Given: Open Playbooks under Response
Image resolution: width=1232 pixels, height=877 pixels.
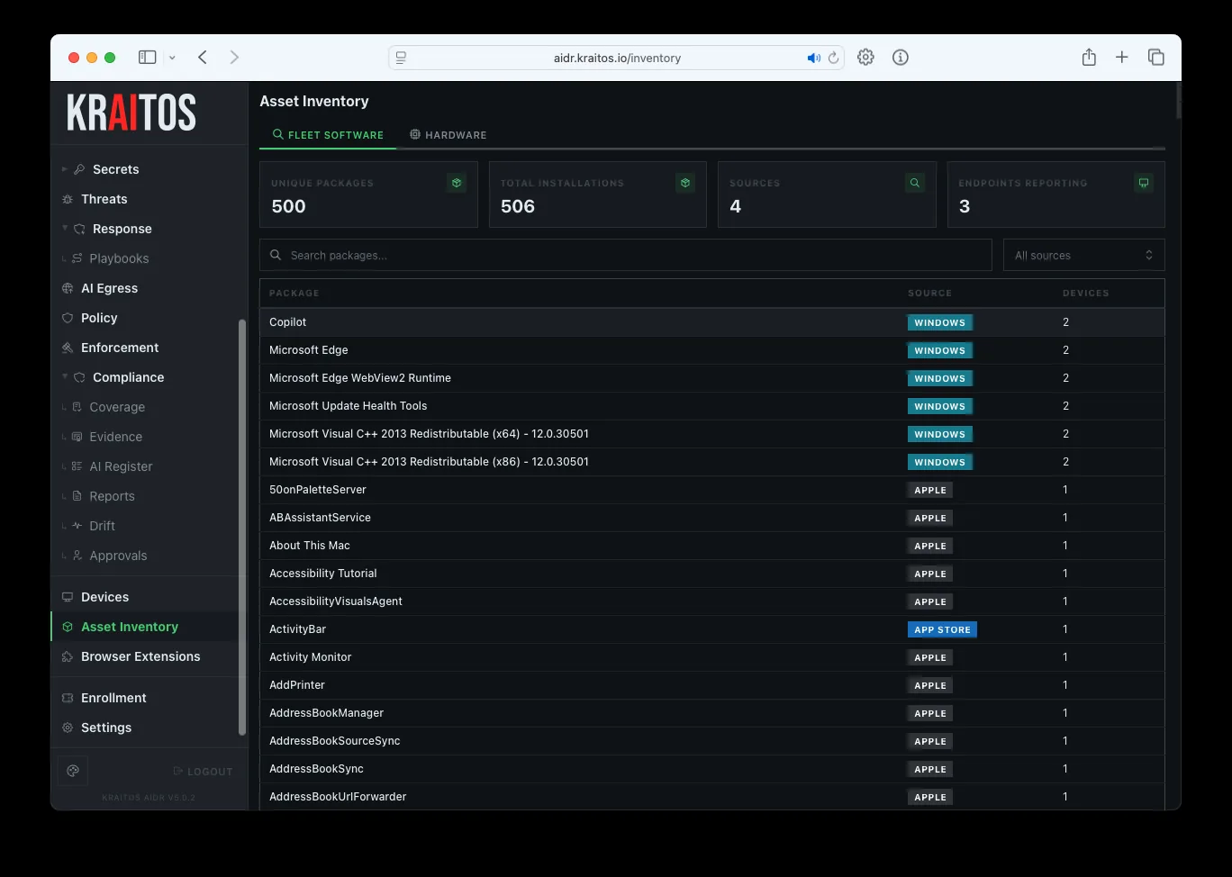Looking at the screenshot, I should [119, 258].
